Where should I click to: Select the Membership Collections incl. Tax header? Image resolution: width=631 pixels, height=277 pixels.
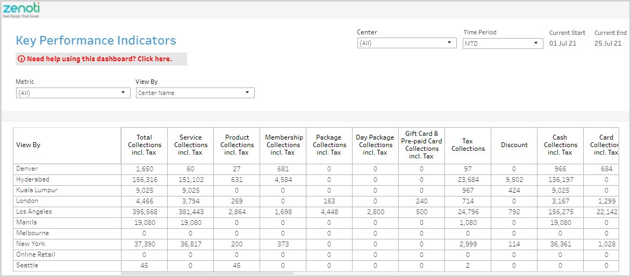283,145
